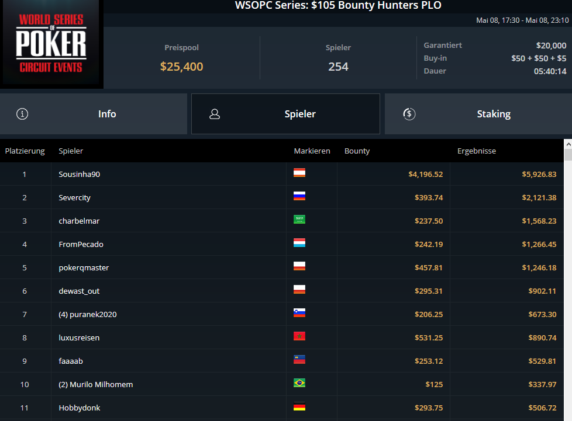The height and width of the screenshot is (421, 572).
Task: Click Sousinha90's country flag
Action: (299, 173)
